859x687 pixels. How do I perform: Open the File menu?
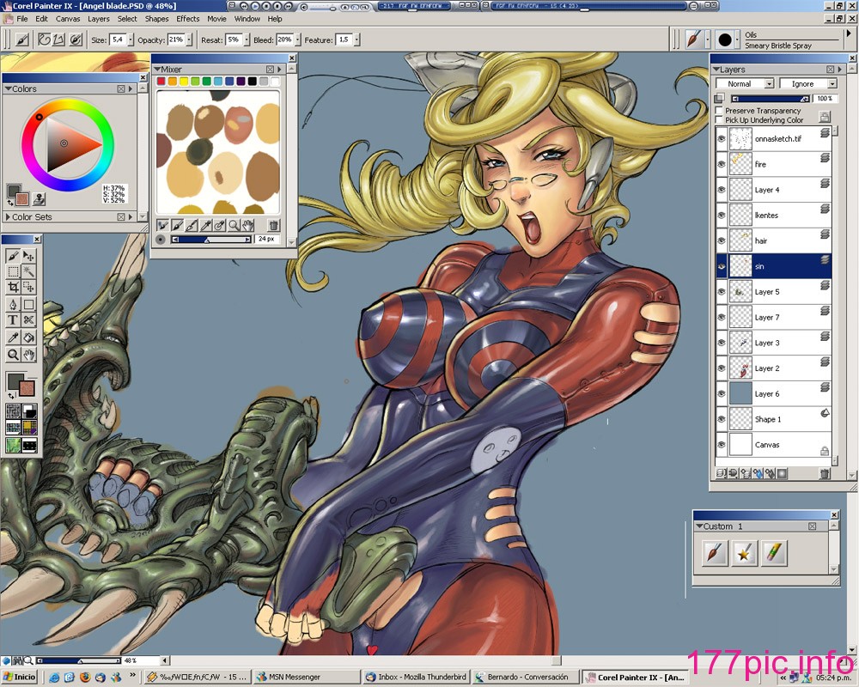click(22, 19)
